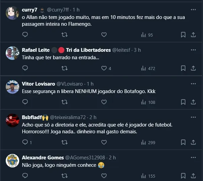The image size is (203, 181).
Task: Bookmark curry7's tweet
Action: pyautogui.click(x=183, y=35)
